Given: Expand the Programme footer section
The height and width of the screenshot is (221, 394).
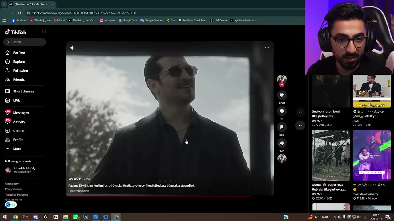Looking at the screenshot, I should (13, 189).
